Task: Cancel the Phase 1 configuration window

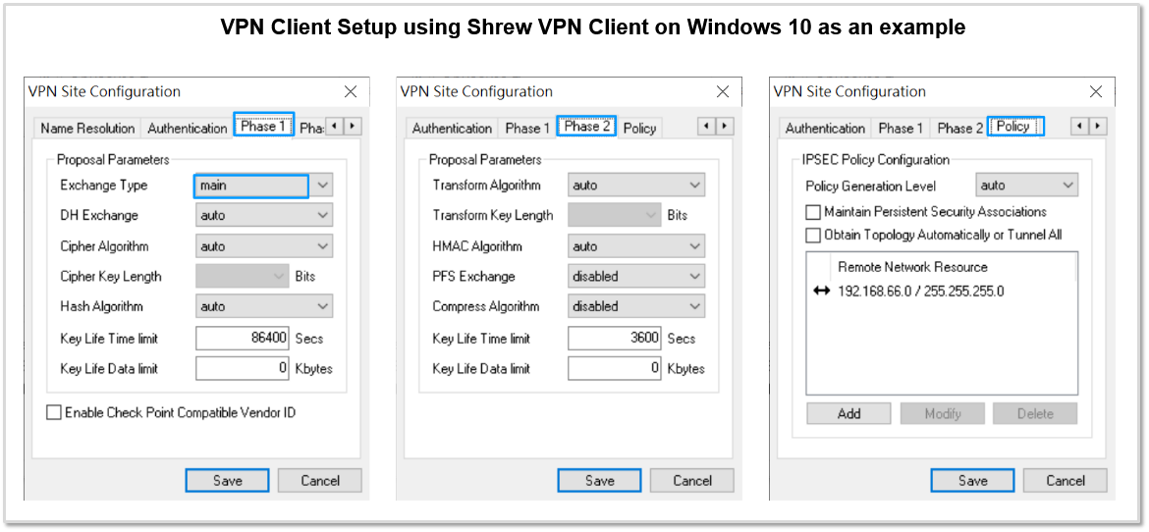Action: [320, 481]
